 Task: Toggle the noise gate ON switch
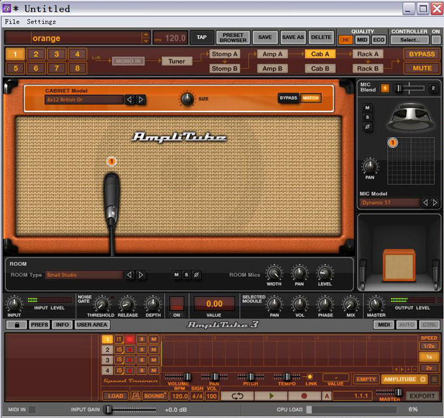tap(176, 304)
